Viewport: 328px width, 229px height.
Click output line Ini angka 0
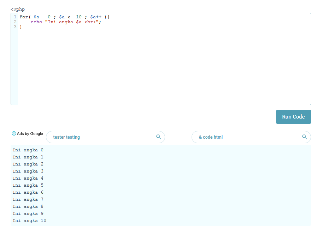click(28, 150)
